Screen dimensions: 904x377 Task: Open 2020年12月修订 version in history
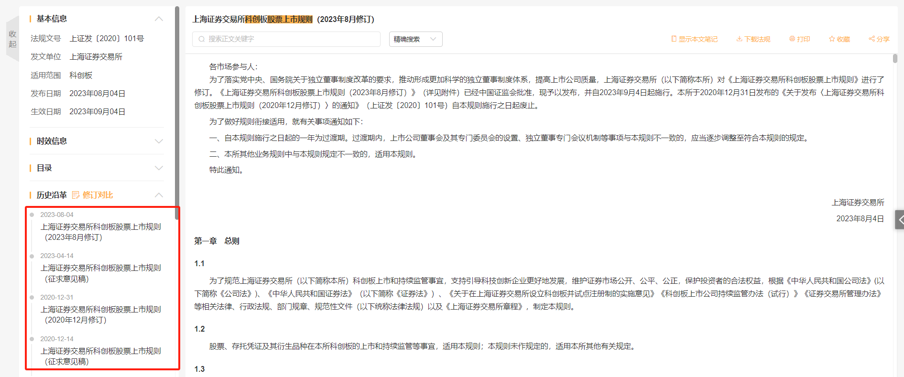tap(100, 315)
